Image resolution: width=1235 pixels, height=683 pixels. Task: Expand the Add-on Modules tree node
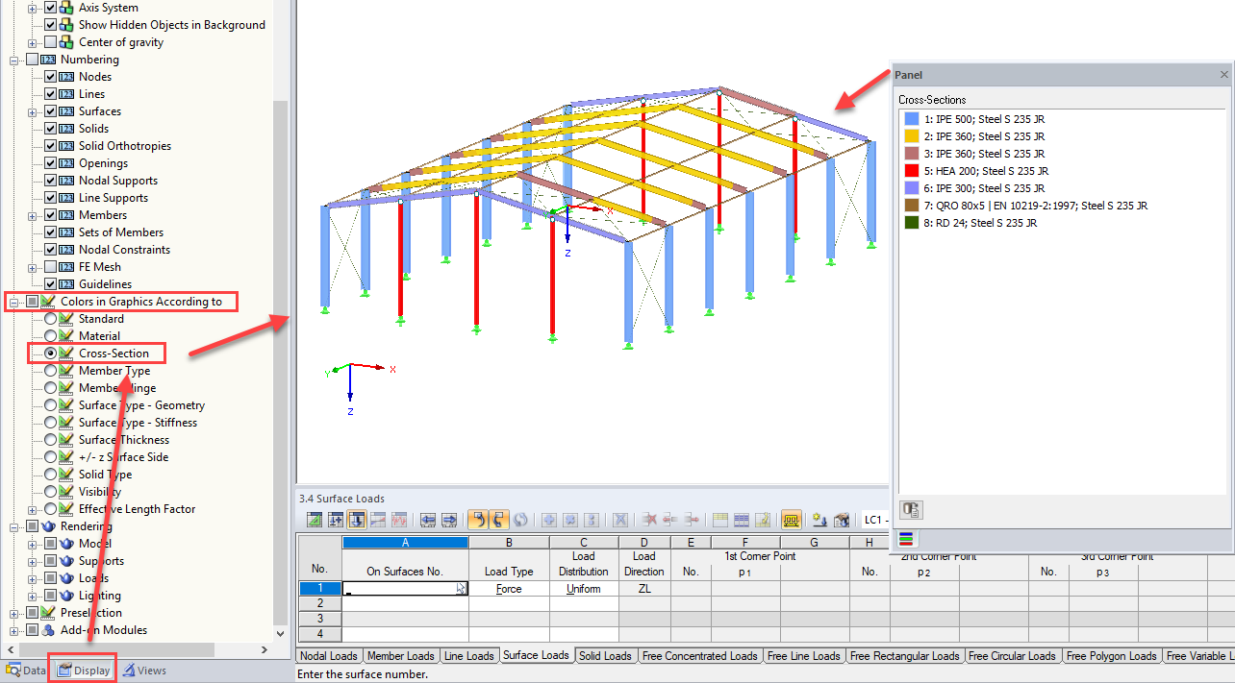click(x=14, y=630)
